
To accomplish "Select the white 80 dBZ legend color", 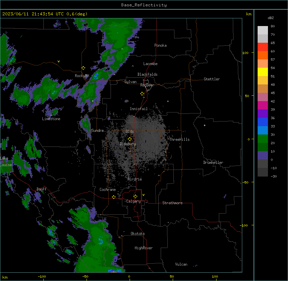I will coord(263,30).
